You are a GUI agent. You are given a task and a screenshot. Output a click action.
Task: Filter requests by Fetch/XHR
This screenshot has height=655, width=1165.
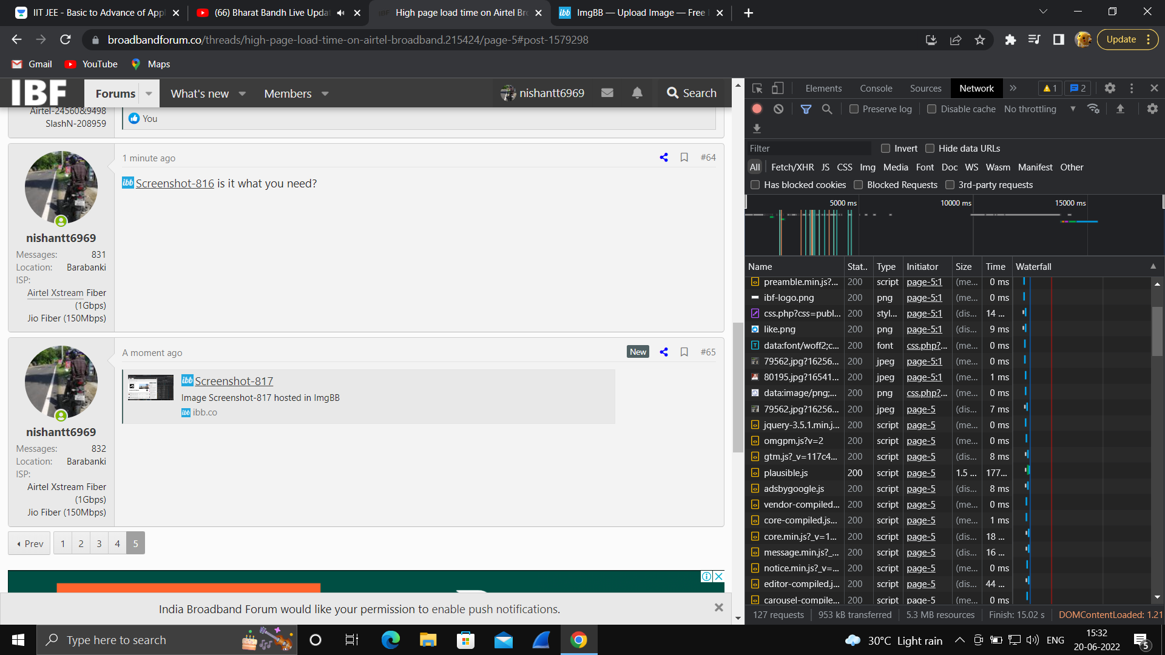(792, 167)
